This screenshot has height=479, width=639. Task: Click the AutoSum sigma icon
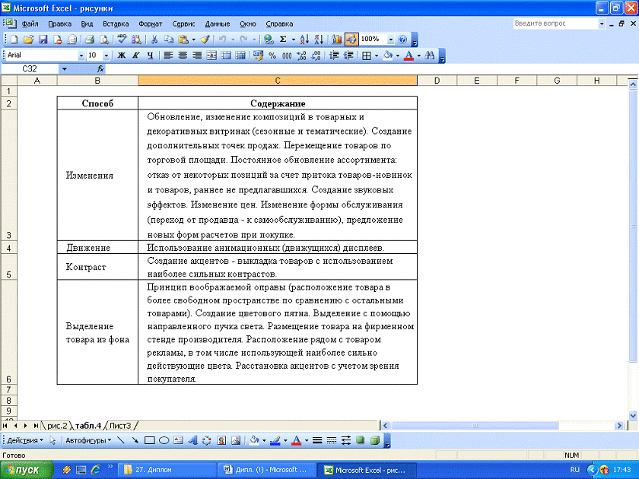[283, 39]
